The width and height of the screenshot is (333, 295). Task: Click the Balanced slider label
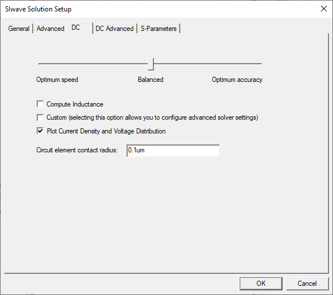pos(150,80)
